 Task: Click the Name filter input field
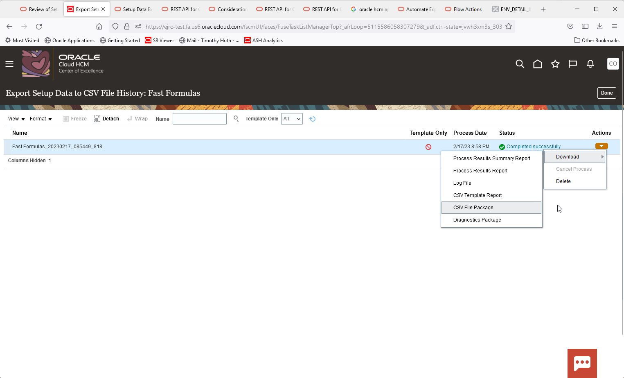tap(200, 119)
